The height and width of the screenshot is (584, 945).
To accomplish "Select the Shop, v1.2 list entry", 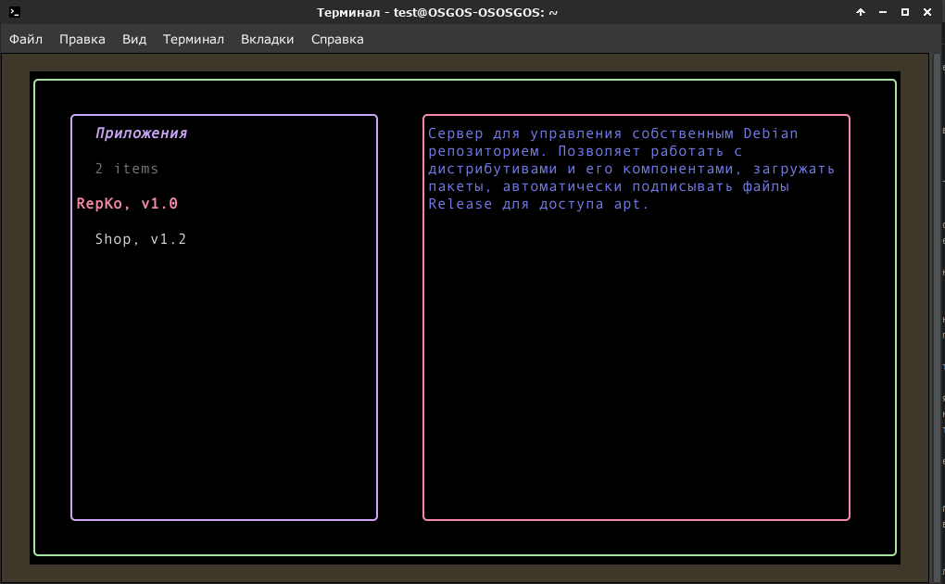I will pos(141,239).
